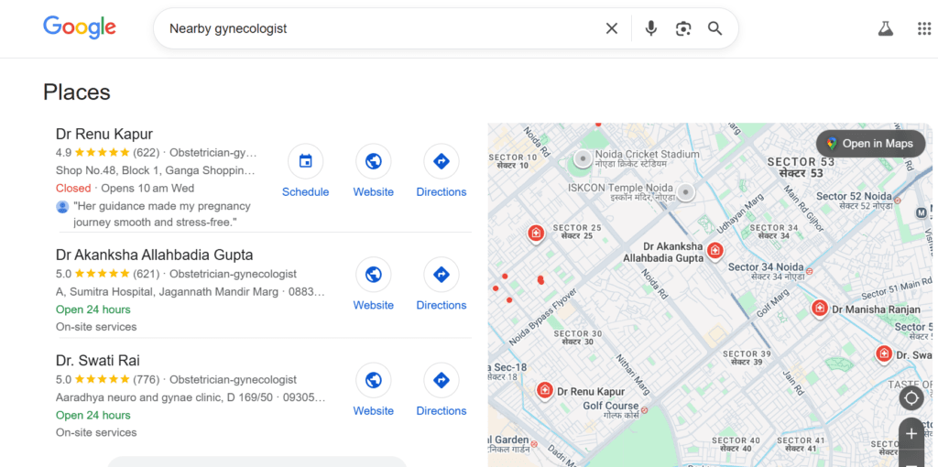Select the Dr. S map pin at right edge
The width and height of the screenshot is (938, 467).
(884, 354)
